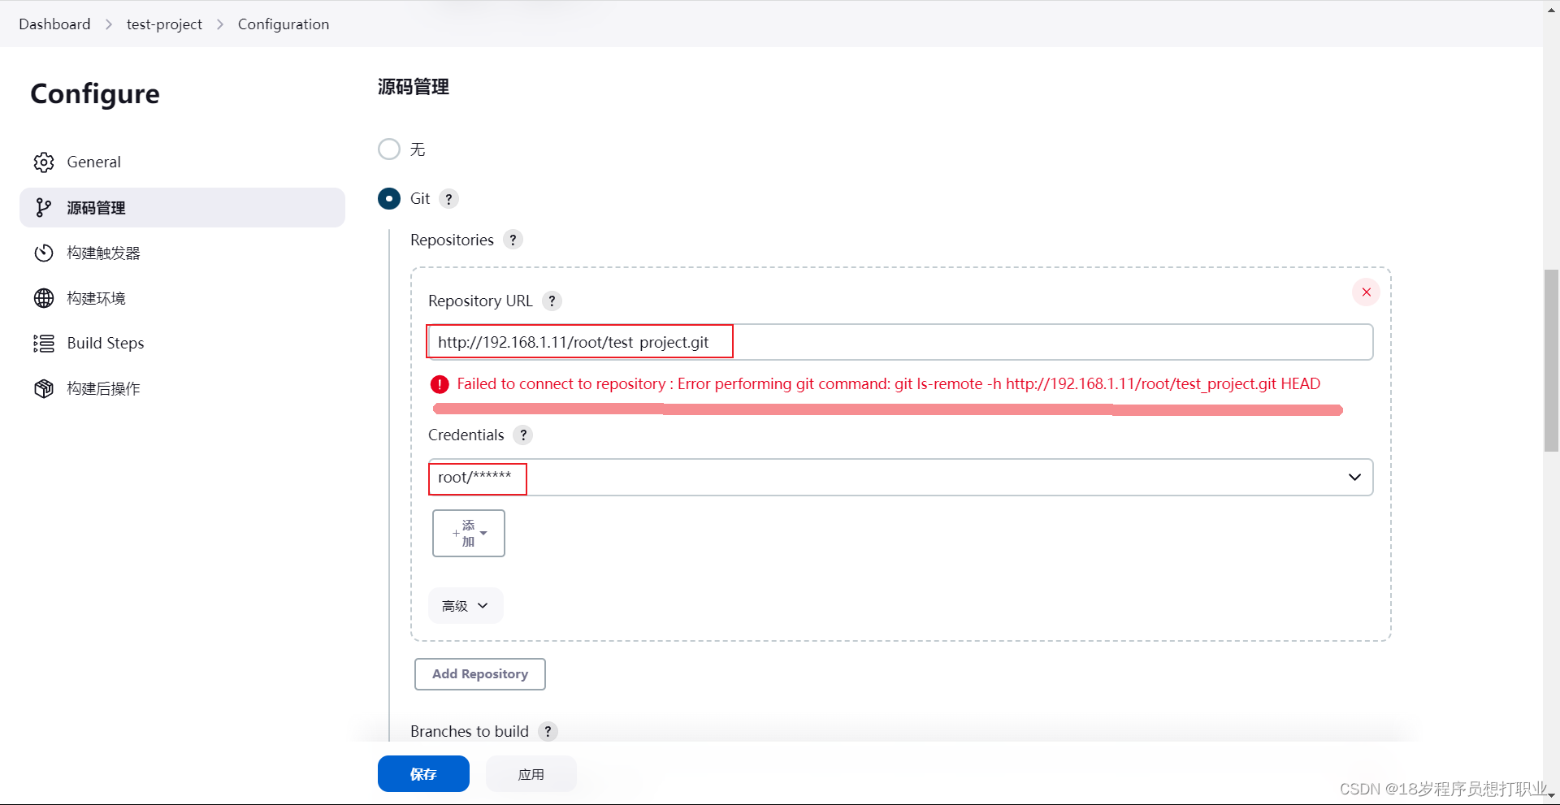Select the Git radio option

(x=389, y=199)
